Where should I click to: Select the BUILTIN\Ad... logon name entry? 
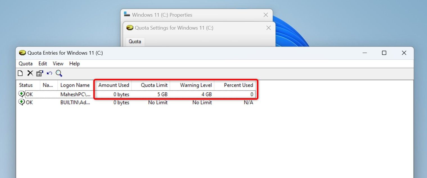[75, 103]
